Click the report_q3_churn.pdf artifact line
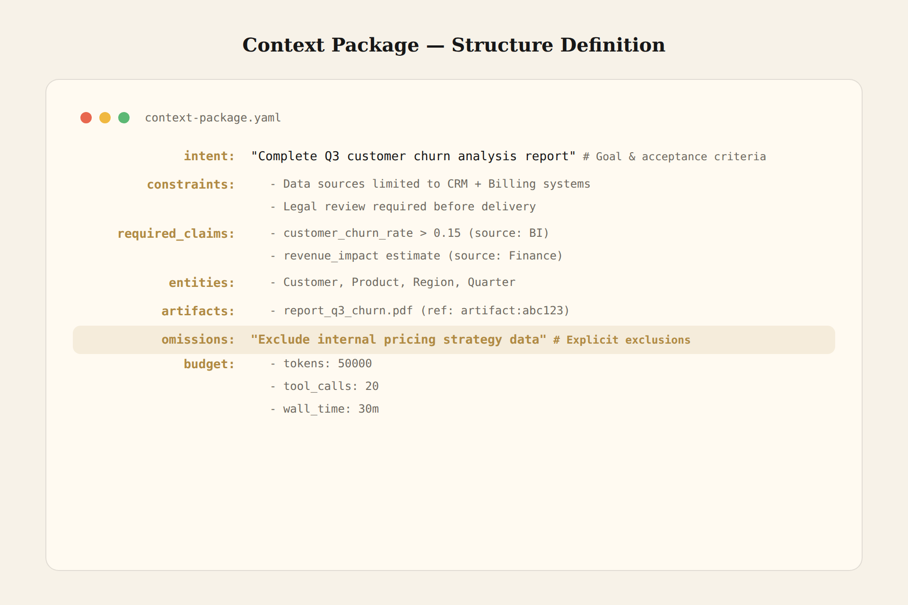The height and width of the screenshot is (605, 908). [419, 311]
